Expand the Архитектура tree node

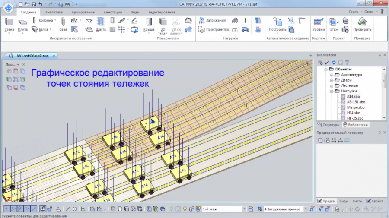click(332, 75)
